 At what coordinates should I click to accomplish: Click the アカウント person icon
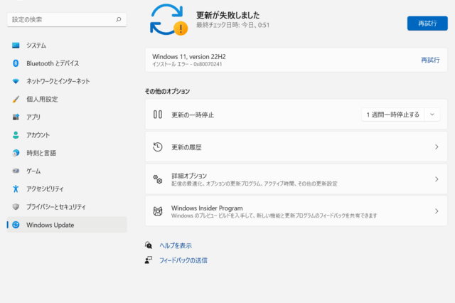(16, 135)
